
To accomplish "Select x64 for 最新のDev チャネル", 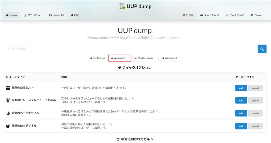I will click(x=241, y=126).
